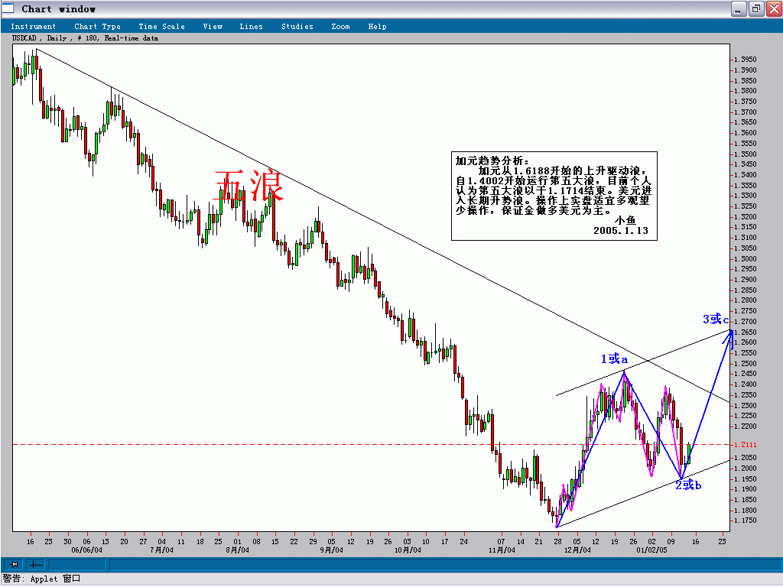Click the 01/02/05 date axis label

651,550
